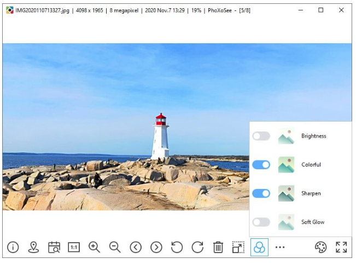Open the image info panel icon
This screenshot has height=264, width=356.
tap(13, 248)
